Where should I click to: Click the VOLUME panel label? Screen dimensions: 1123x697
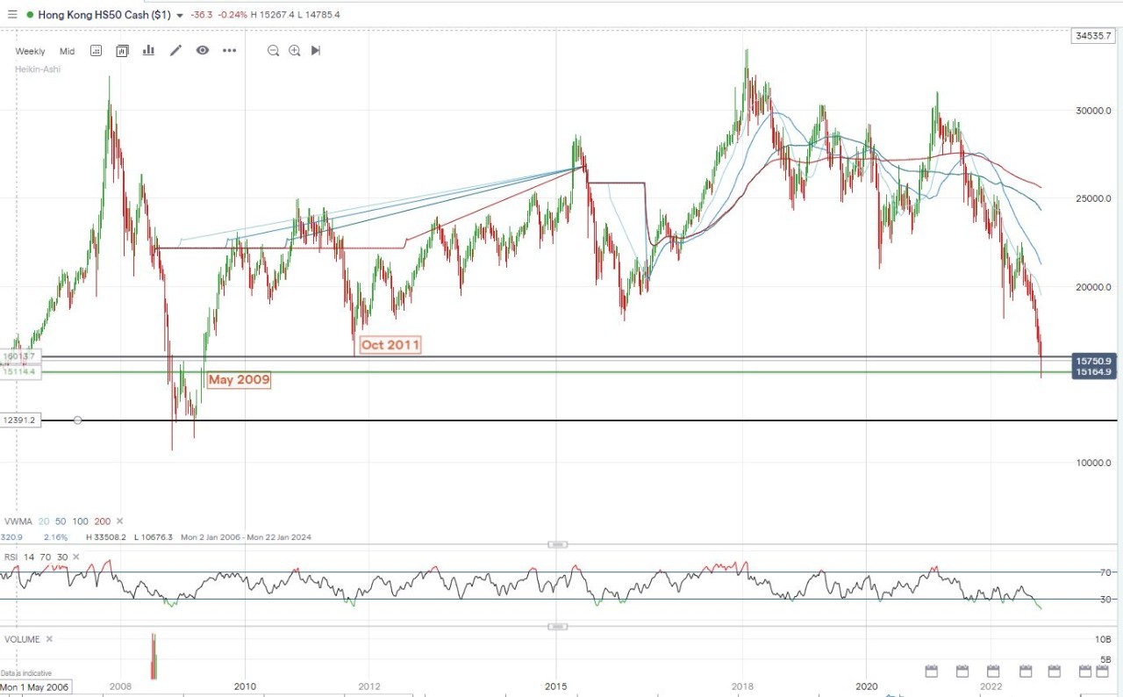tap(22, 639)
